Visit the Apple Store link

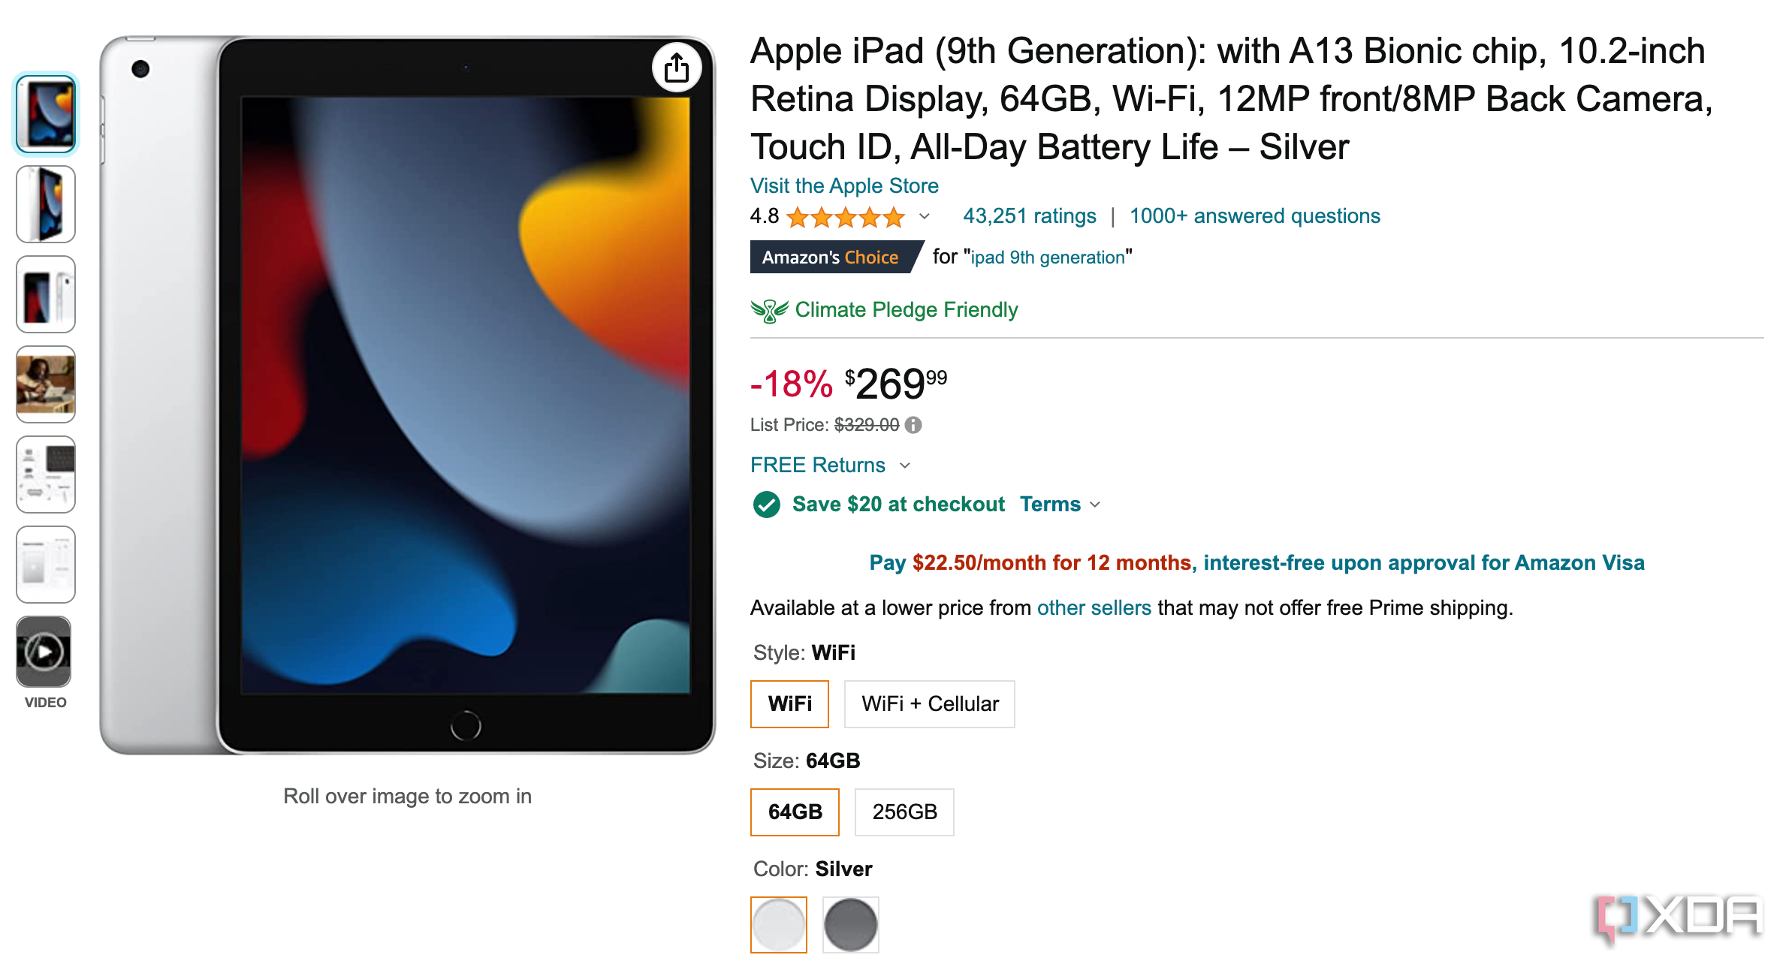coord(843,185)
